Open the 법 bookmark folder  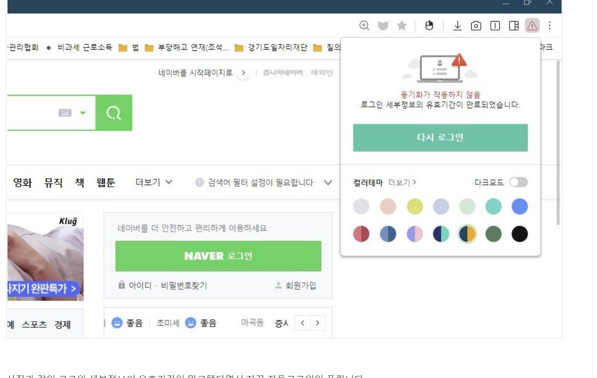128,47
